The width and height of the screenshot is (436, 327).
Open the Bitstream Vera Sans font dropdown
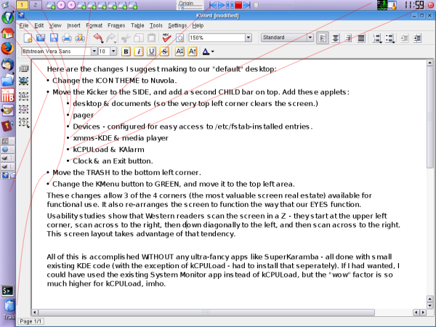click(59, 52)
